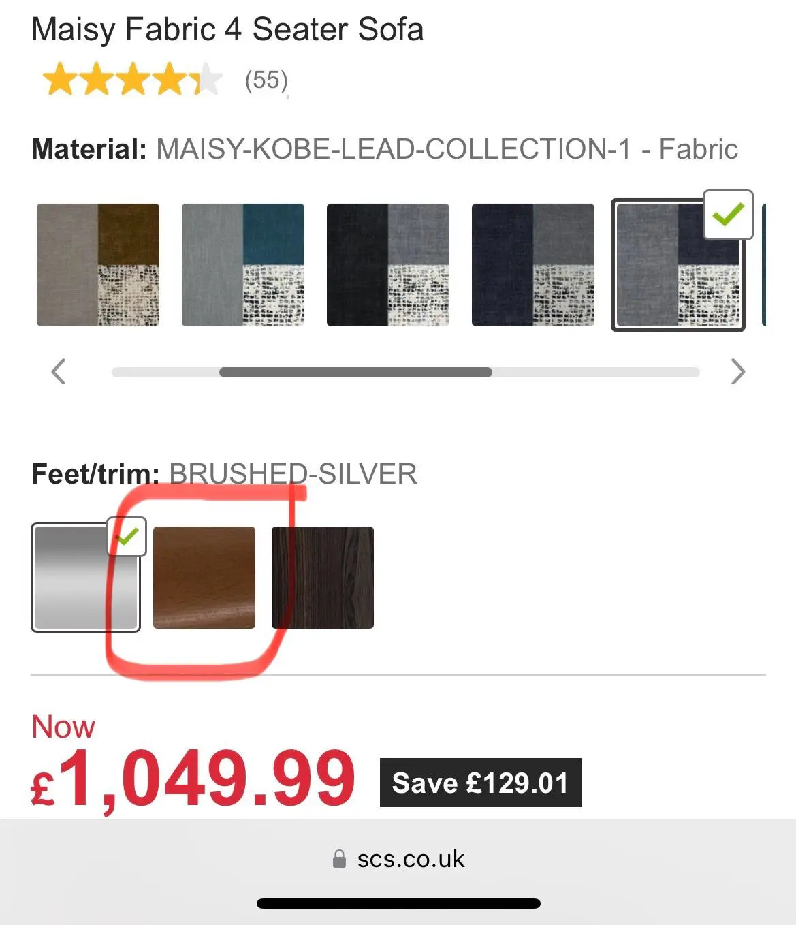Select the dark wood feet trim option
The height and width of the screenshot is (925, 796).
pyautogui.click(x=323, y=578)
